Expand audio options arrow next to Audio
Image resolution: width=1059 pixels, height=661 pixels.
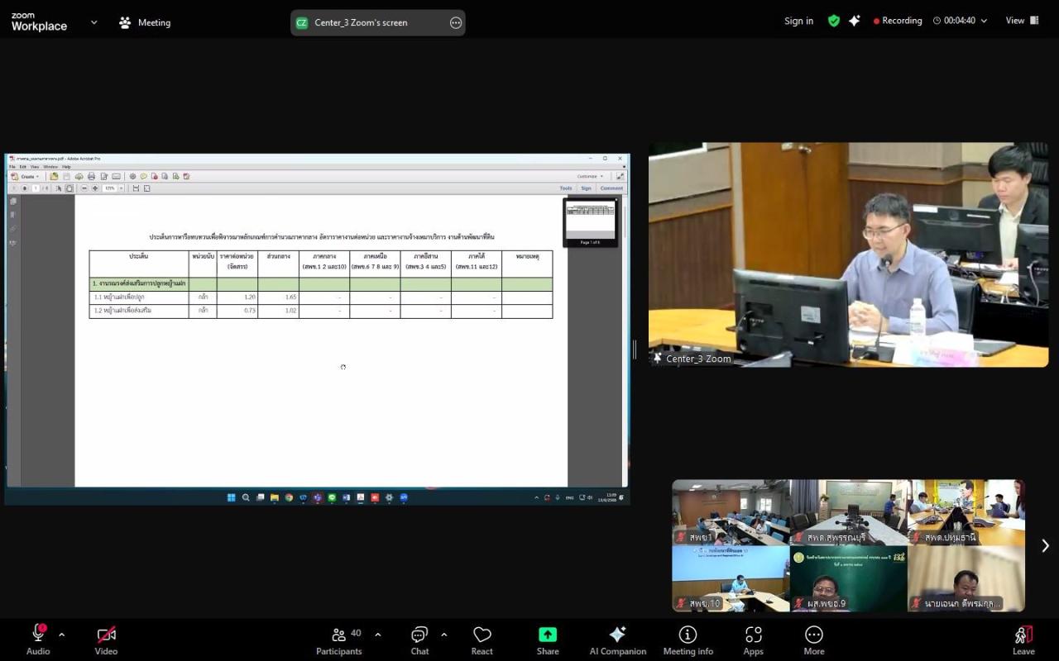[62, 635]
